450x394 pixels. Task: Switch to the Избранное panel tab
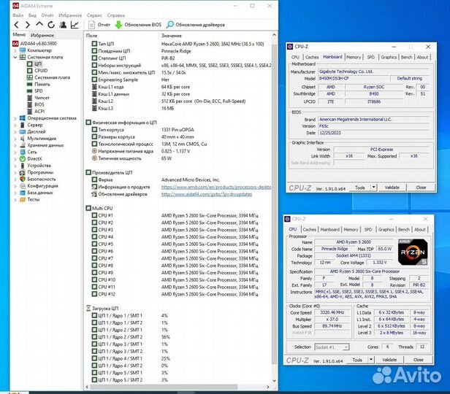tap(42, 35)
